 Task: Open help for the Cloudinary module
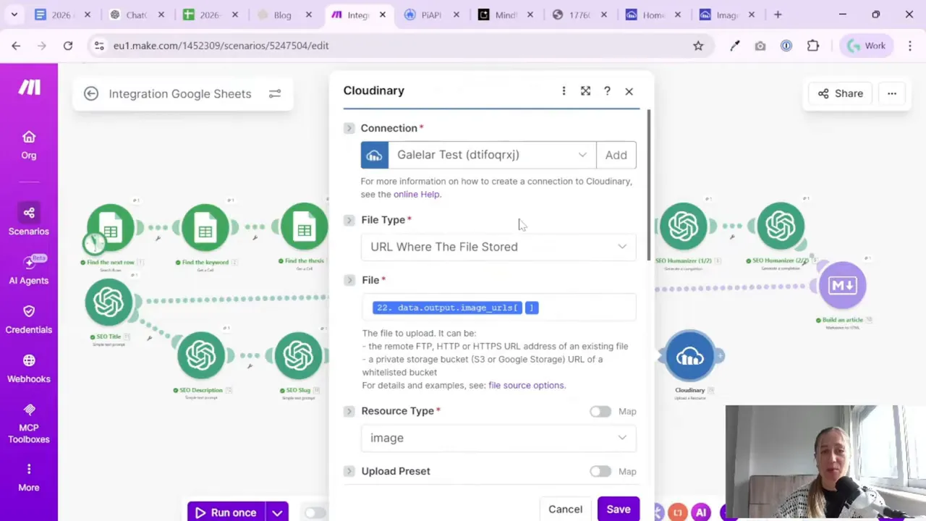click(x=607, y=90)
